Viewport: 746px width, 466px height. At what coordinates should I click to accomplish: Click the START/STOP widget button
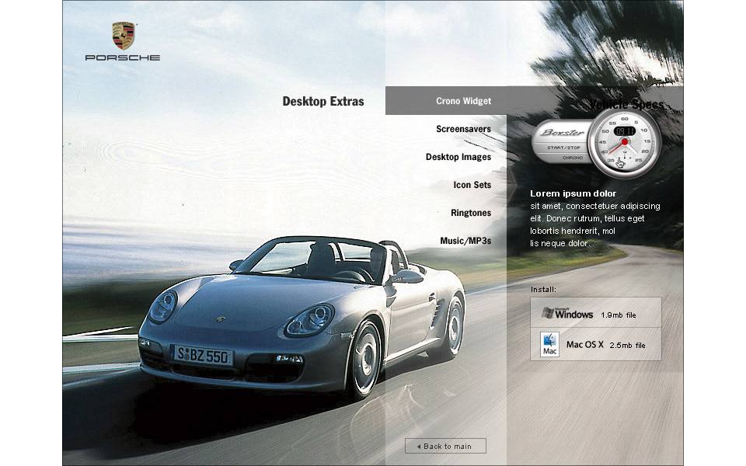(x=563, y=148)
